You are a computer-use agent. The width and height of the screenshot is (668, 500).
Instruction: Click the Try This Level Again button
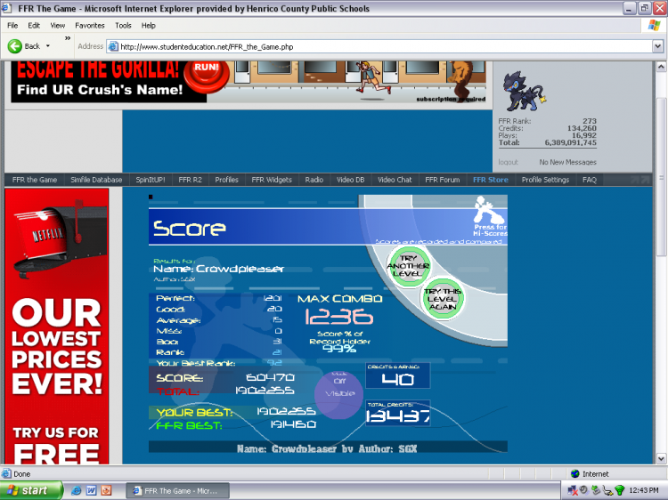443,297
